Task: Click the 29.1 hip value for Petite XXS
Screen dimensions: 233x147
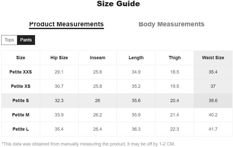Action: point(59,72)
